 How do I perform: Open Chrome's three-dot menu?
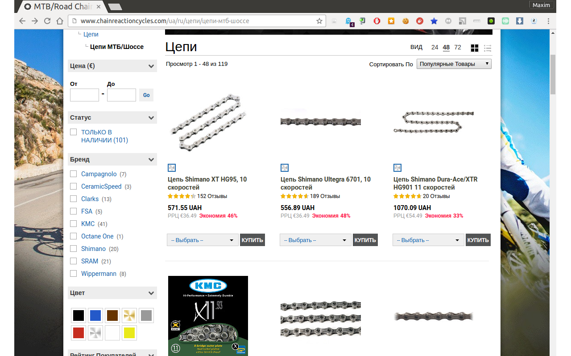(548, 21)
